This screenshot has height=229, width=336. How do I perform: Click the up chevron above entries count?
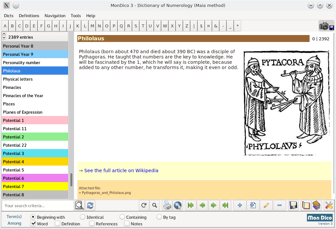(4, 34)
